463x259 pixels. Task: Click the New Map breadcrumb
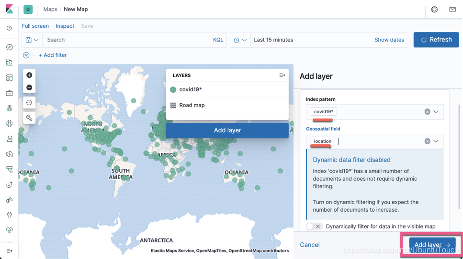click(76, 9)
